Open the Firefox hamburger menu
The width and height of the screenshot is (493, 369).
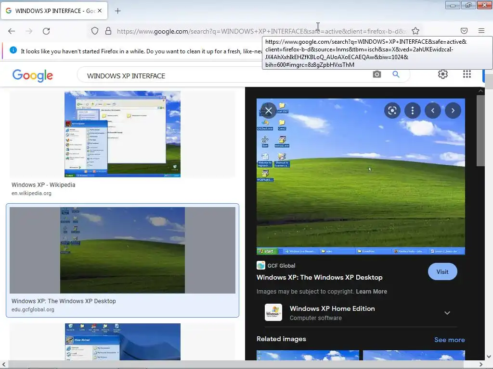click(x=481, y=31)
